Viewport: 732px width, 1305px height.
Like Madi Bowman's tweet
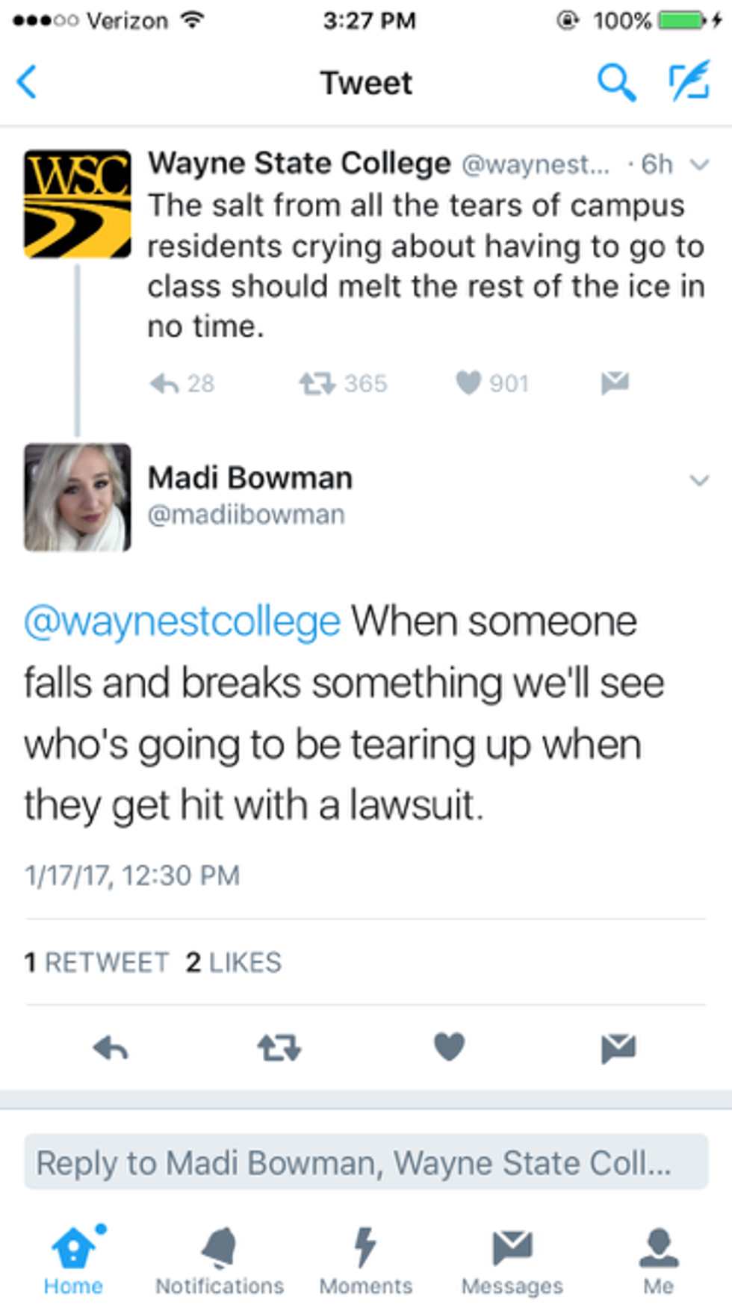(449, 1047)
